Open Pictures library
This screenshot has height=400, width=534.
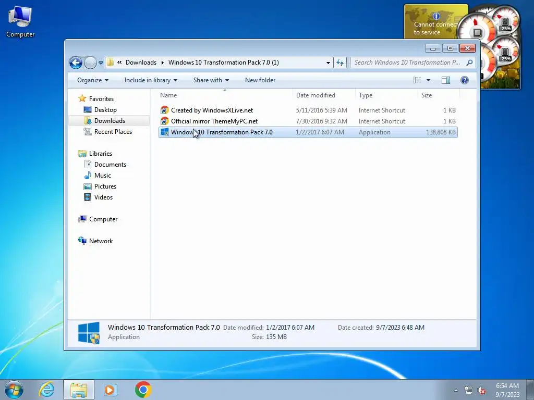[105, 186]
